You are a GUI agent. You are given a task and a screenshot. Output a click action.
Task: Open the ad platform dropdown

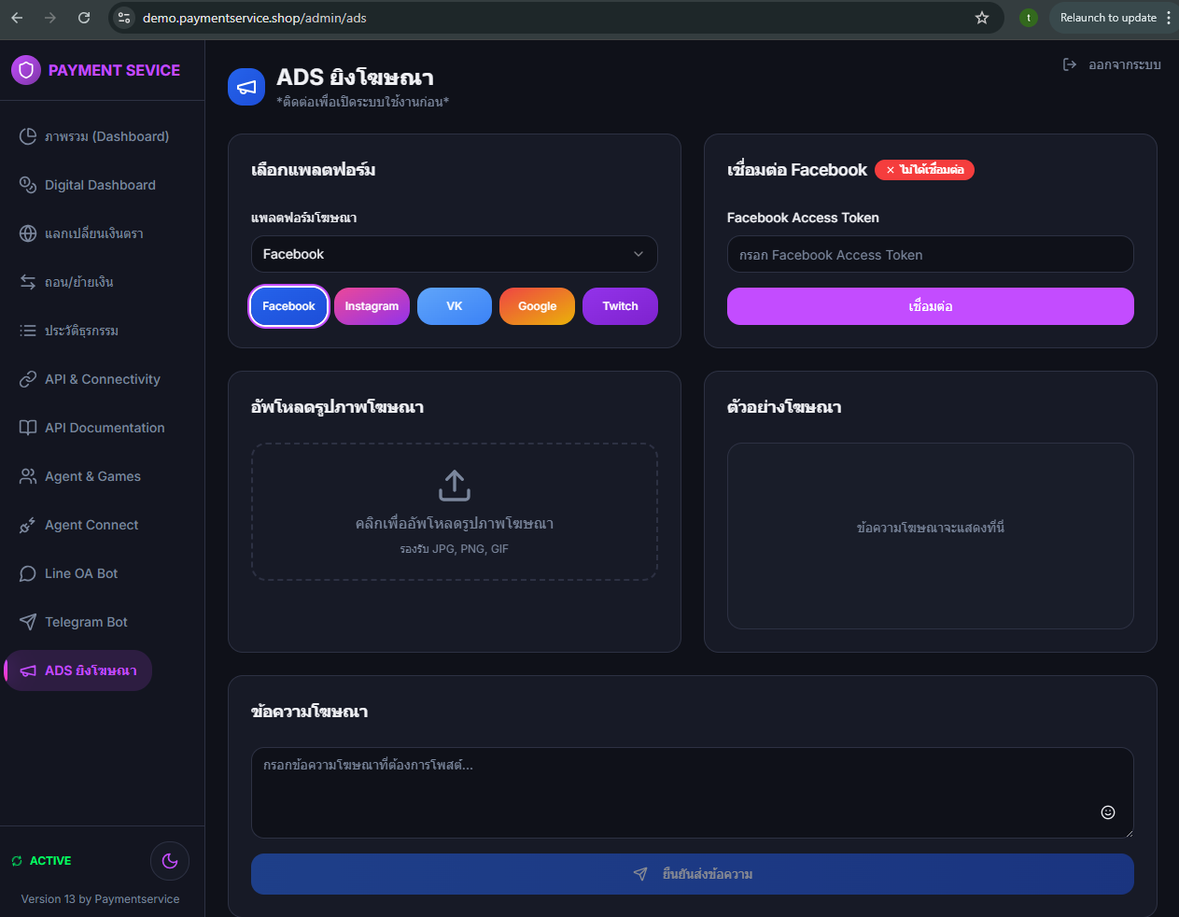click(455, 254)
